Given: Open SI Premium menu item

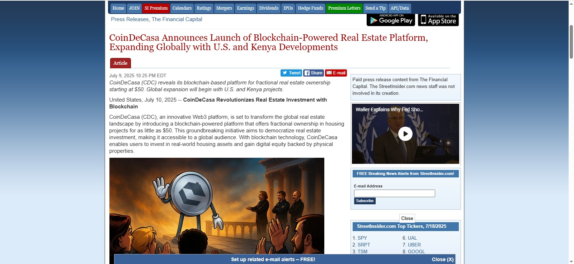Looking at the screenshot, I should (156, 8).
